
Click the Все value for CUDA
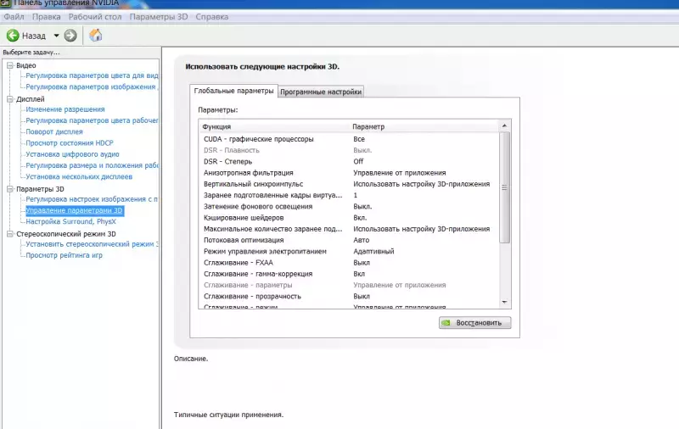tap(359, 139)
